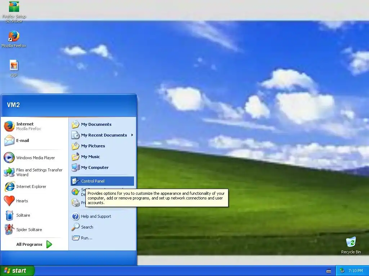Open the Run... dialog
Screen dimensions: 369x276
pos(102,238)
